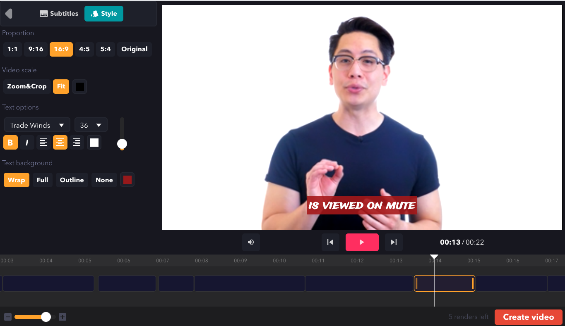
Task: Open the Subtitles tab
Action: pyautogui.click(x=59, y=14)
